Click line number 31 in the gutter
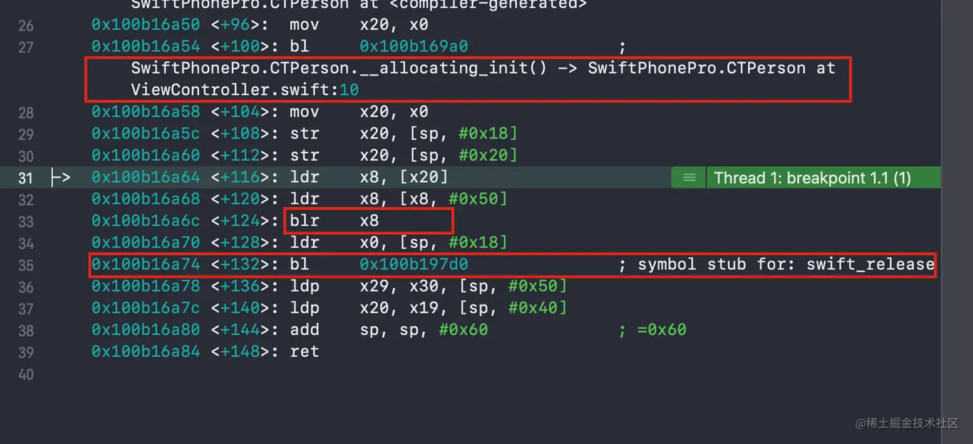 [25, 178]
